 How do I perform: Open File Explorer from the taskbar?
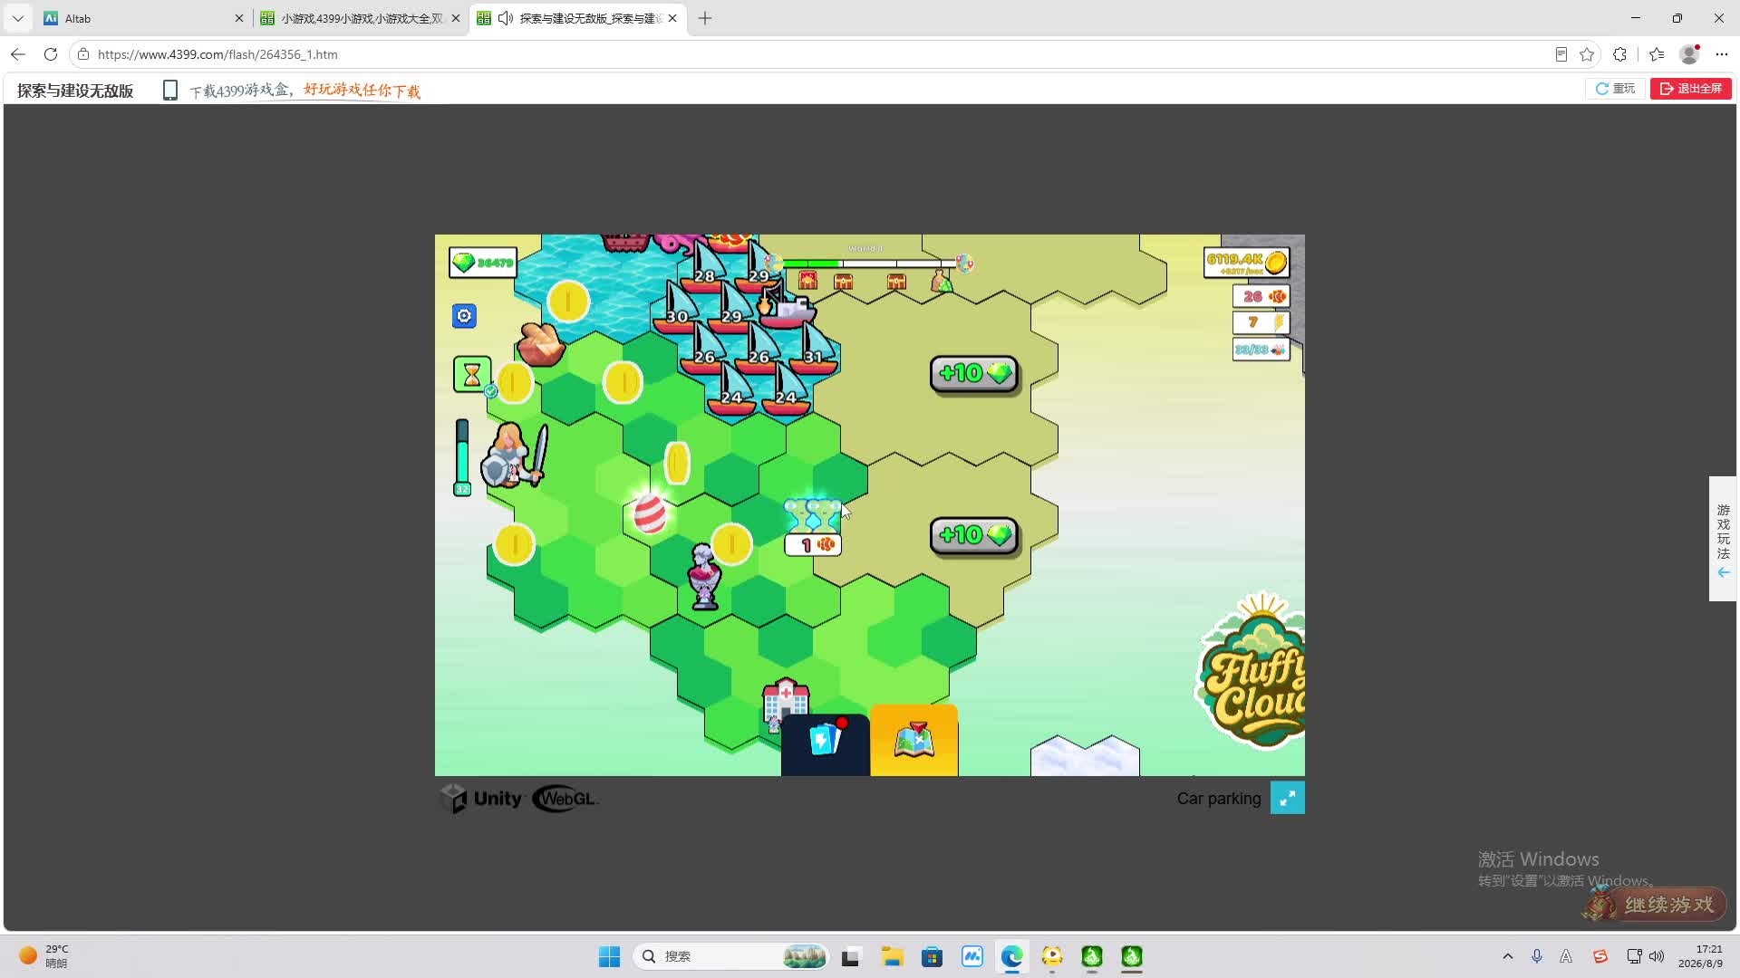click(x=893, y=956)
